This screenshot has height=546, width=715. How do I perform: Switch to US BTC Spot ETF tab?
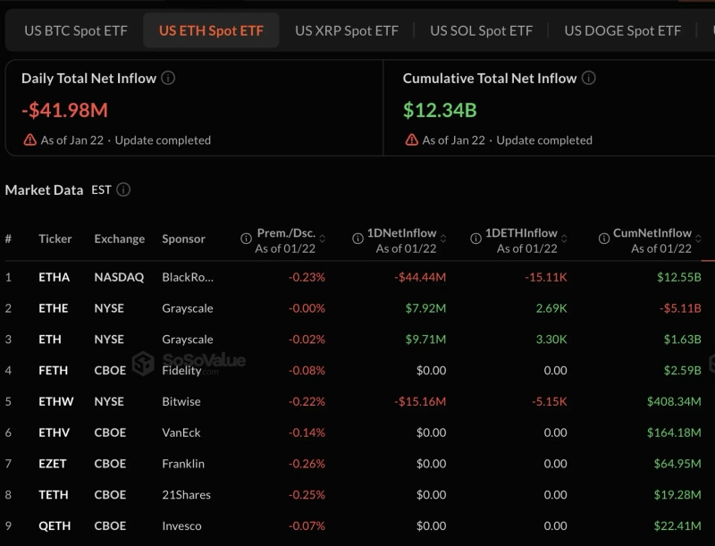pyautogui.click(x=76, y=30)
